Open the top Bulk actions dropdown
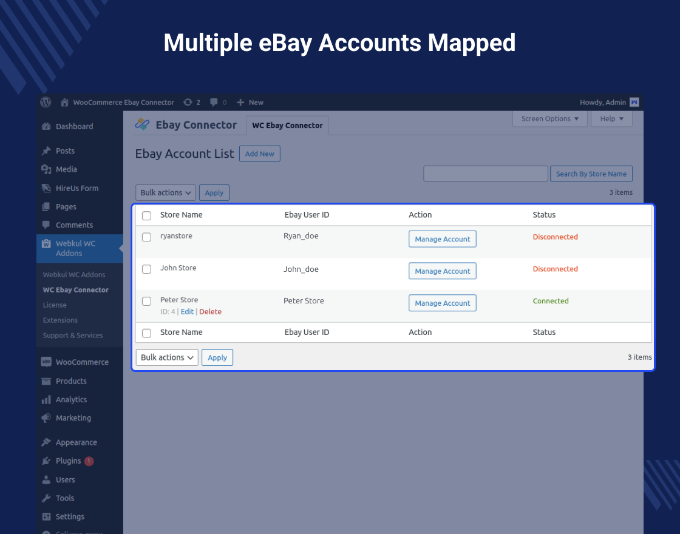Screen dimensions: 680x534 165,192
